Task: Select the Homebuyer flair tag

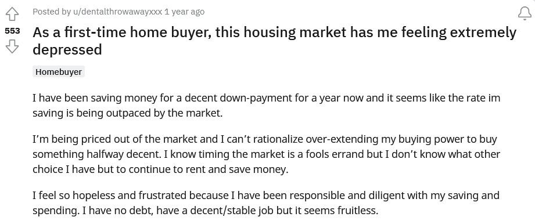Action: click(x=59, y=72)
